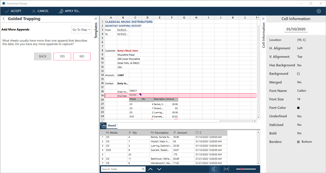Collapse the Cell Information panel
Viewport: 326px width, 173px height.
(263, 19)
